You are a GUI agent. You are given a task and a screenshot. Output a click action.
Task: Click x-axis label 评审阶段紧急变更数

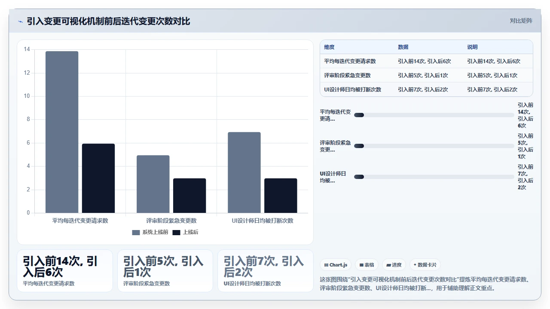click(171, 221)
